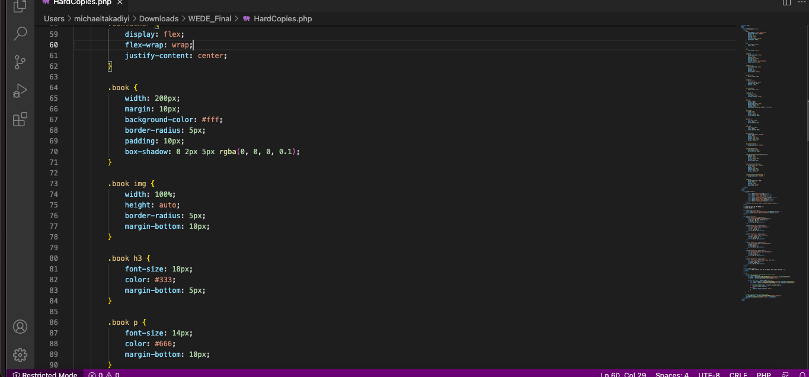Click the 'color: #333;' declaration
The height and width of the screenshot is (377, 809).
[151, 280]
